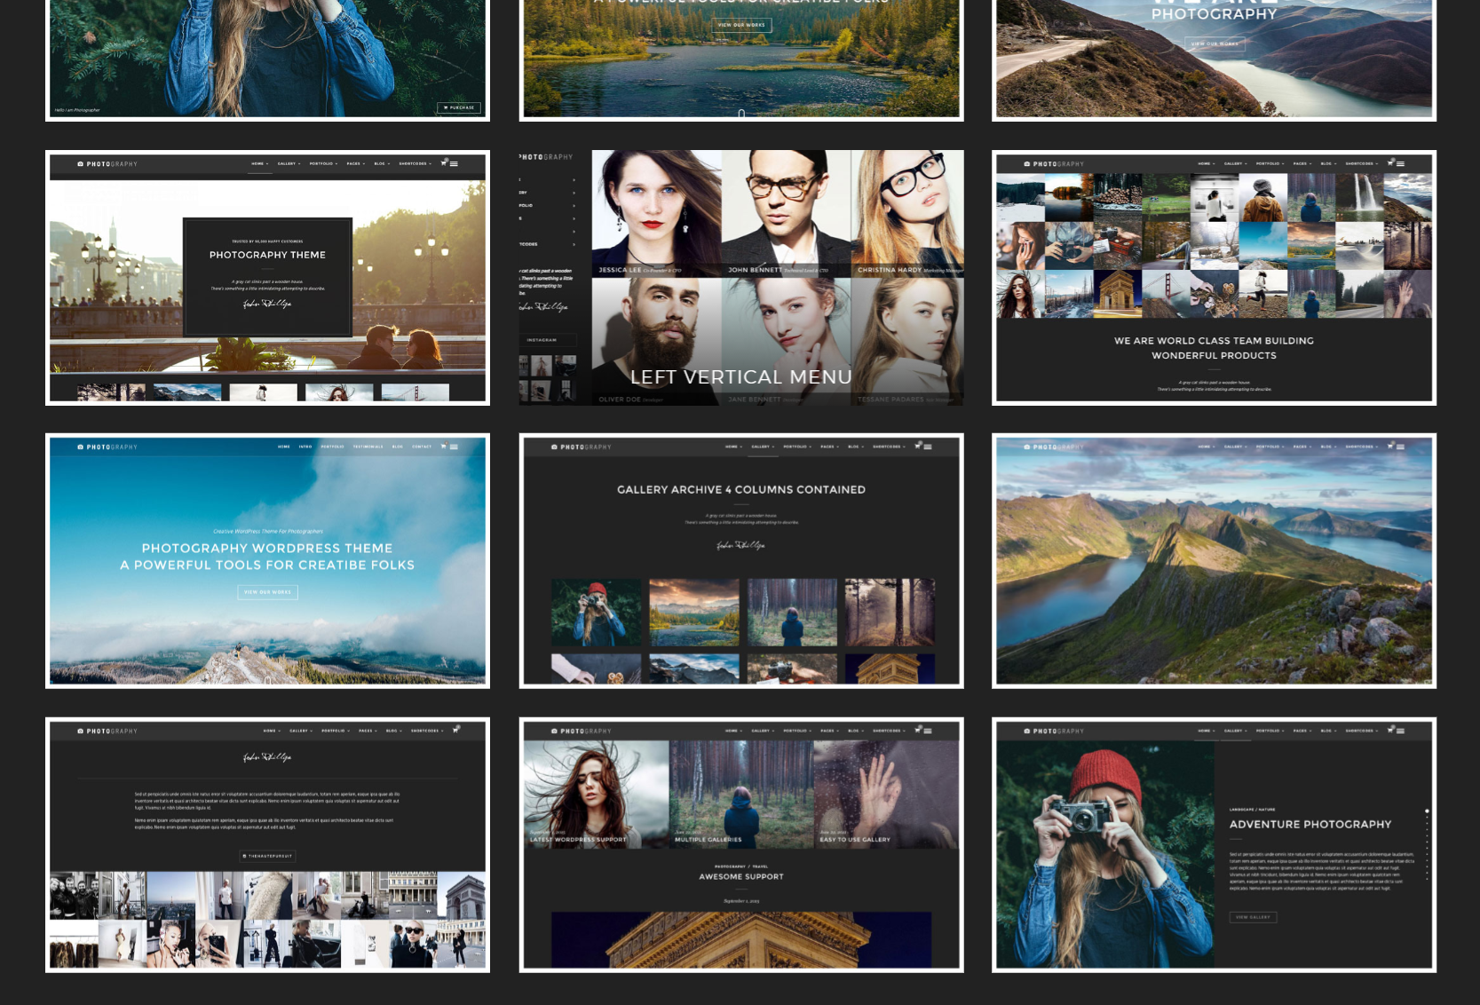Click camera logo in Awesome Support demo

[554, 731]
